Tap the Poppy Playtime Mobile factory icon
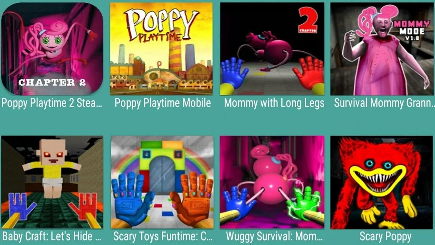The height and width of the screenshot is (245, 435). [161, 49]
